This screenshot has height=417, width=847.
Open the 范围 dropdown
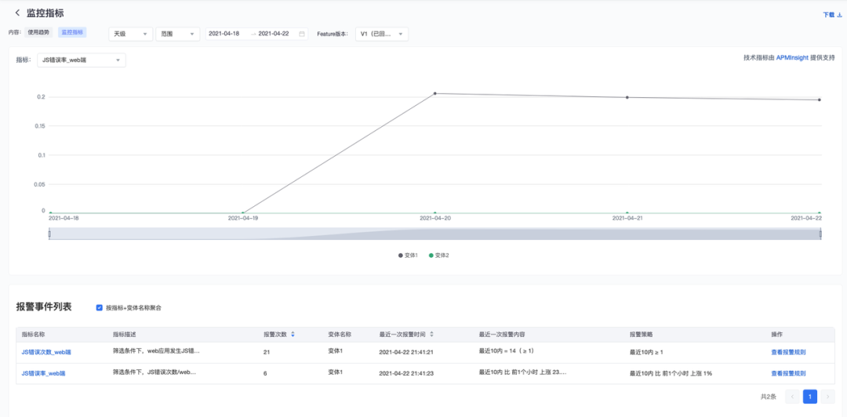tap(178, 34)
